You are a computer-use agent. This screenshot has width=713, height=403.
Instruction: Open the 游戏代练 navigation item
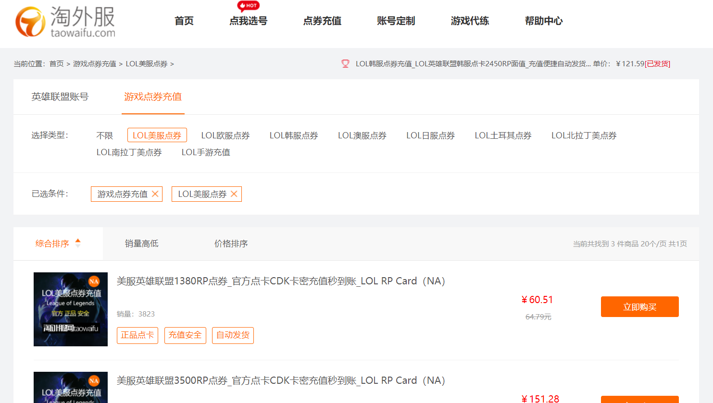click(470, 21)
